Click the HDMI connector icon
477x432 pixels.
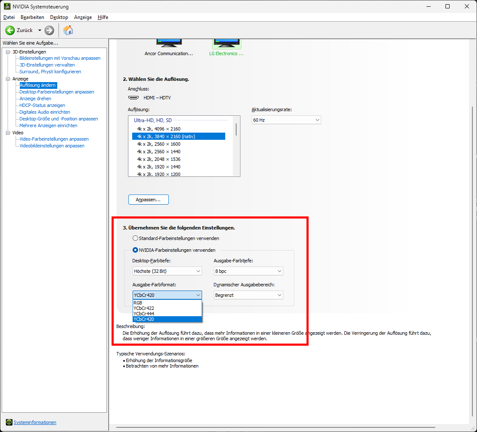pyautogui.click(x=133, y=98)
